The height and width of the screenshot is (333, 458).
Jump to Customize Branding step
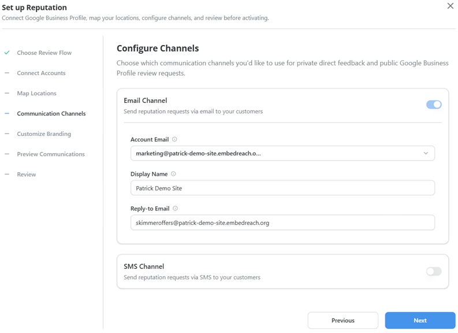pyautogui.click(x=44, y=134)
